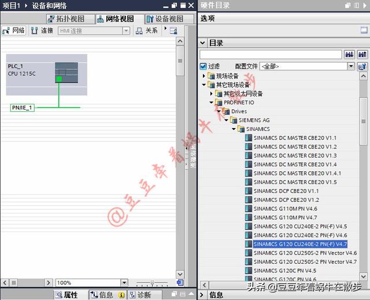Select SINAMICS G120 CU240E-2 PN(-F) V4.5
This screenshot has width=370, height=300.
300,227
